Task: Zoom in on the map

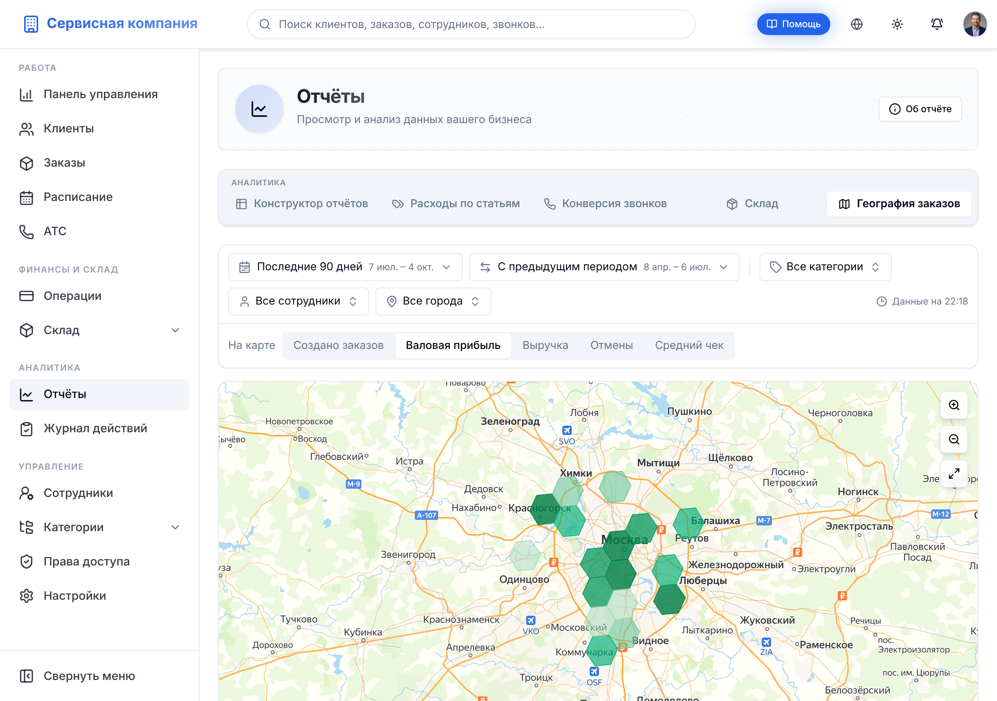Action: (x=954, y=405)
